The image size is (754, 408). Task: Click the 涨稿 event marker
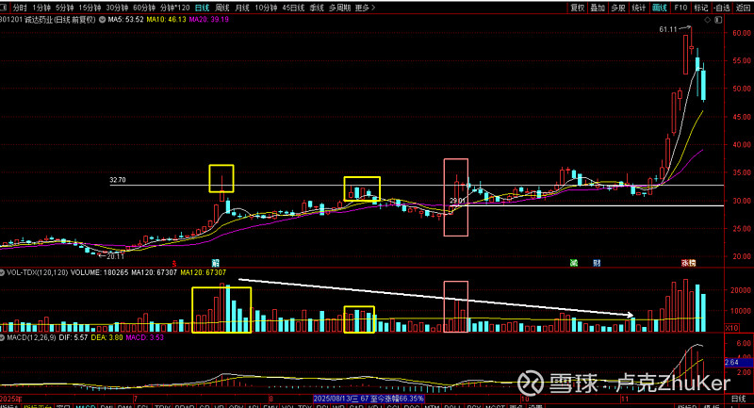(689, 263)
